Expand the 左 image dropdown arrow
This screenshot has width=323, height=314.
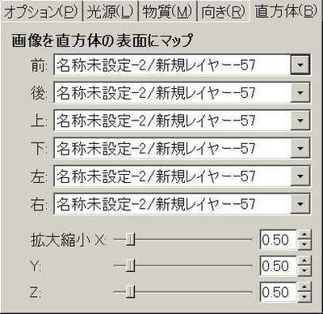(x=300, y=176)
